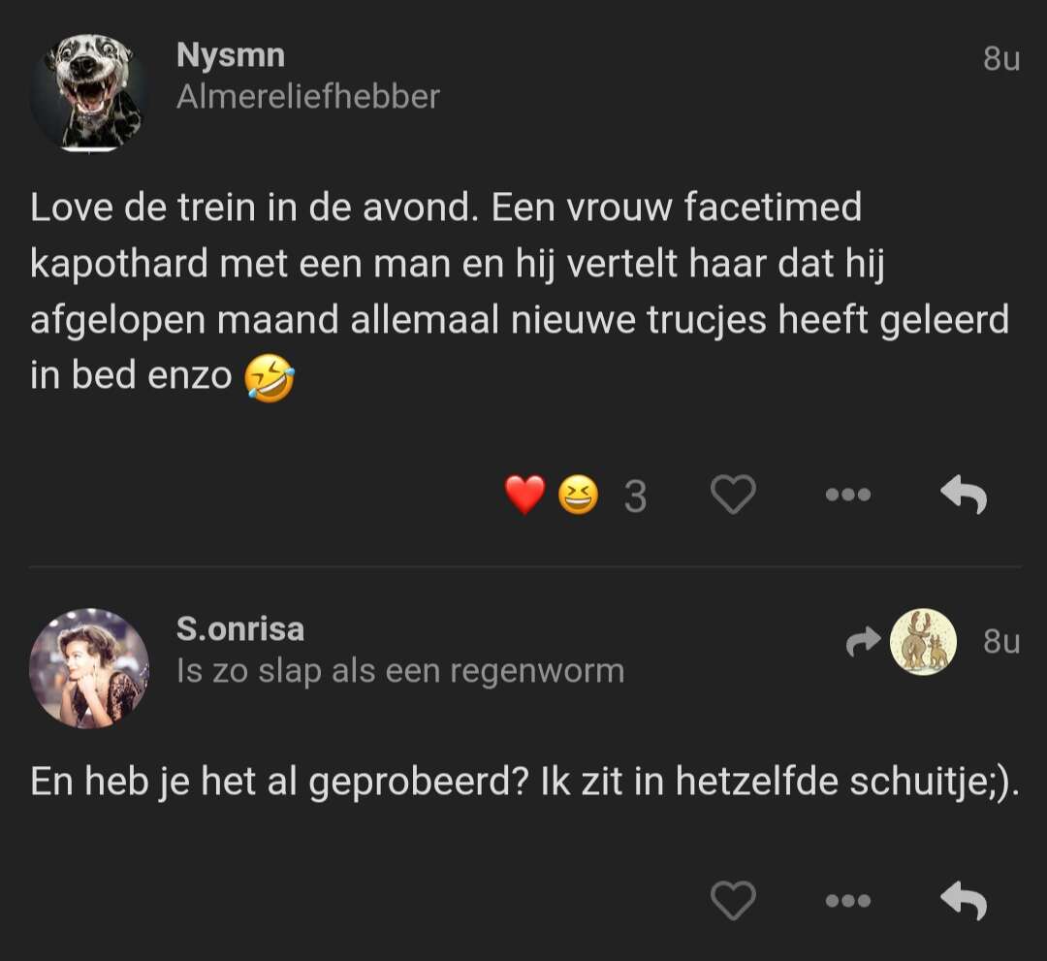View the reindeer avatar of the replied-to user

coord(923,642)
